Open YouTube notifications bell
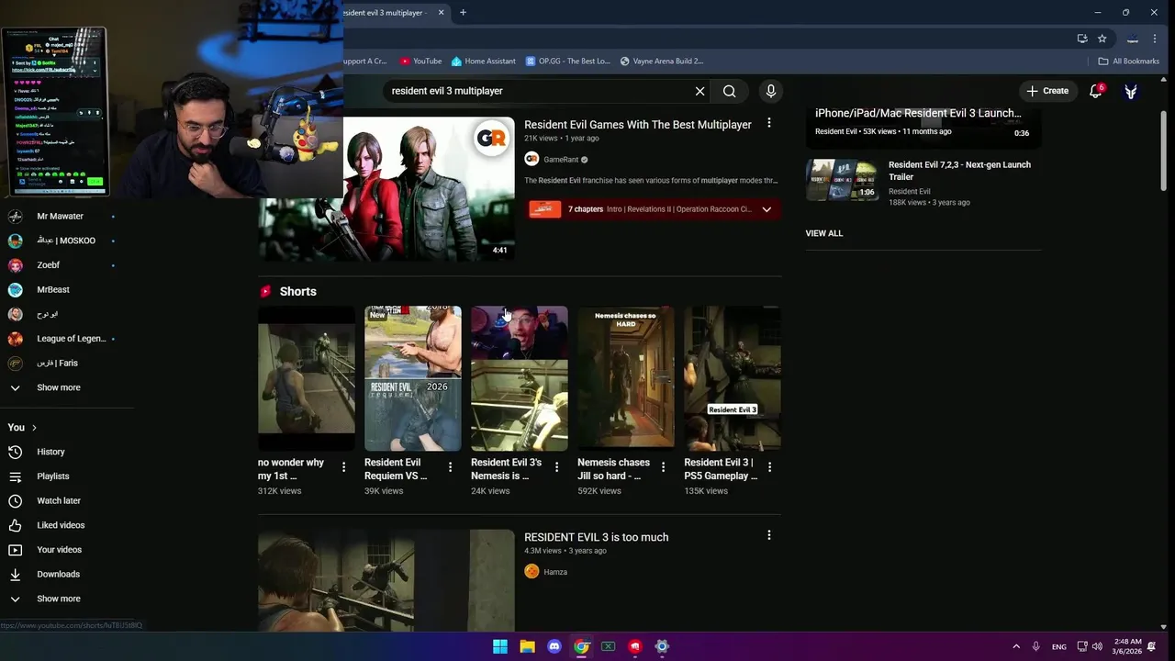1175x661 pixels. coord(1095,91)
